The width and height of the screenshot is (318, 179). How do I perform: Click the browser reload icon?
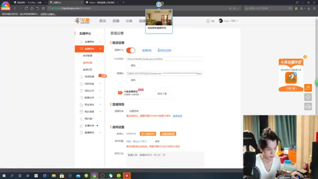[x=26, y=8]
